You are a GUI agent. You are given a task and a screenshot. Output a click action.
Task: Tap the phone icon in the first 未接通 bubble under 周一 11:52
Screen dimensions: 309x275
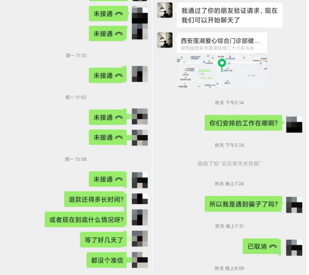(x=119, y=117)
